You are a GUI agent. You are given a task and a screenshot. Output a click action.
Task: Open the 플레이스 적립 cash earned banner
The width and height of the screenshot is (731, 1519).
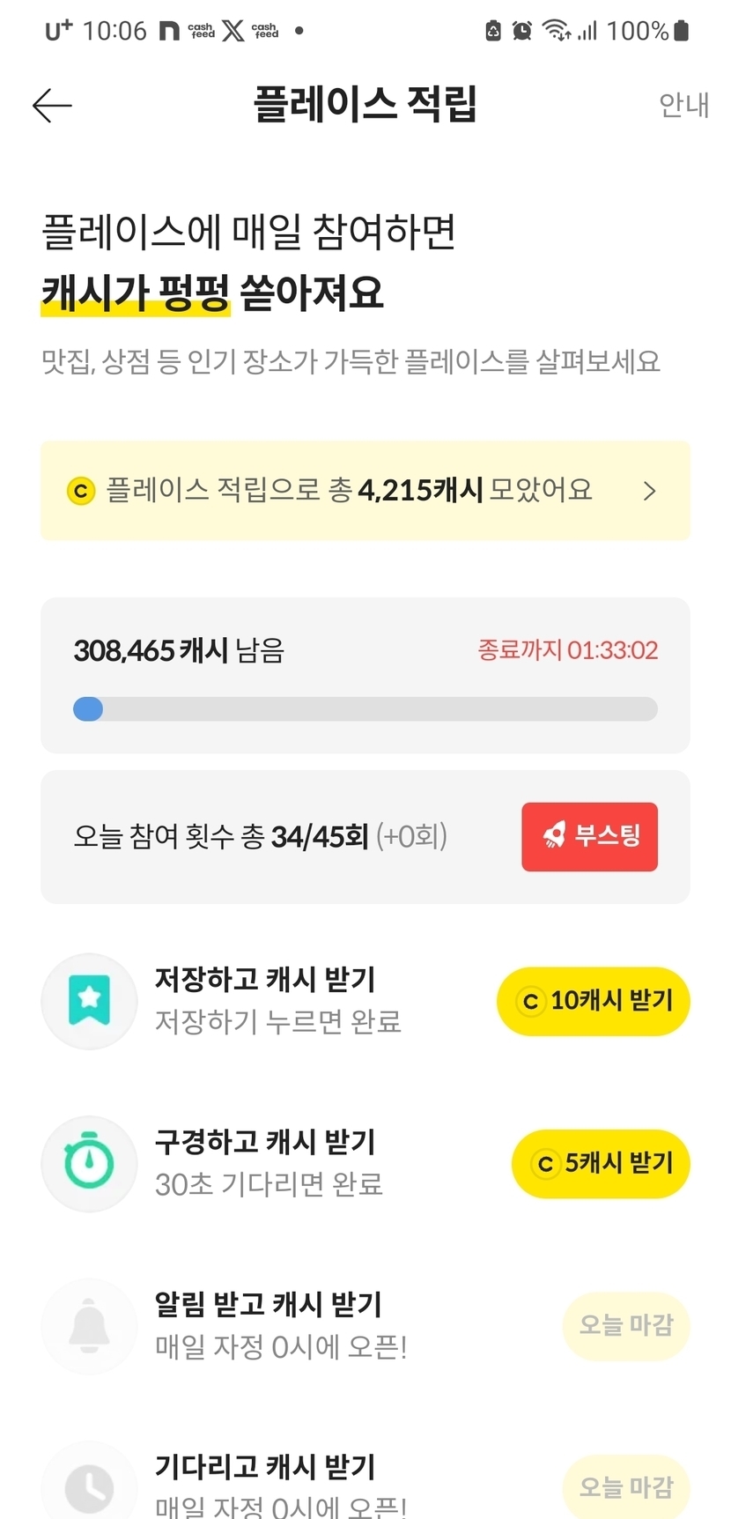point(352,490)
